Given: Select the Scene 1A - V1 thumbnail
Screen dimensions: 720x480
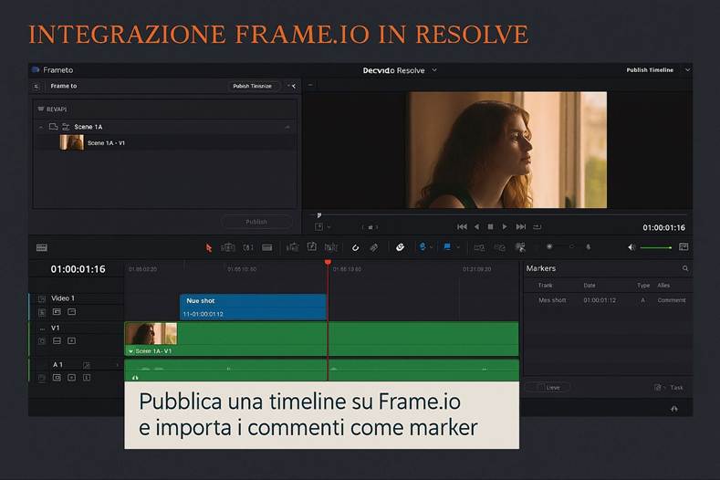Looking at the screenshot, I should coord(71,143).
